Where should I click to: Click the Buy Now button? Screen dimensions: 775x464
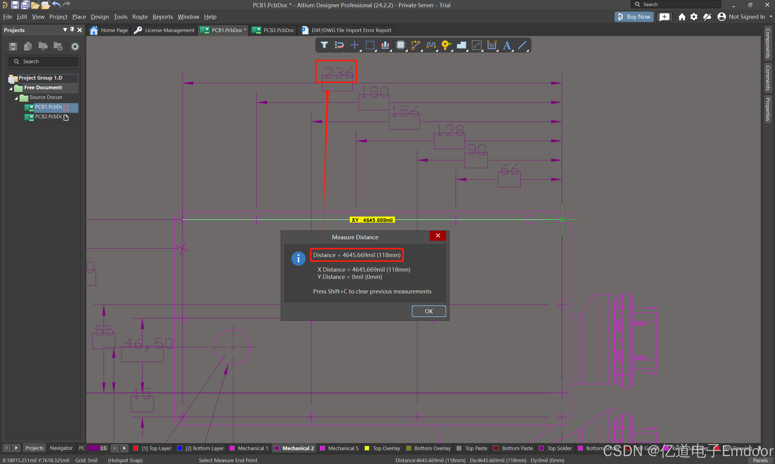(x=634, y=17)
